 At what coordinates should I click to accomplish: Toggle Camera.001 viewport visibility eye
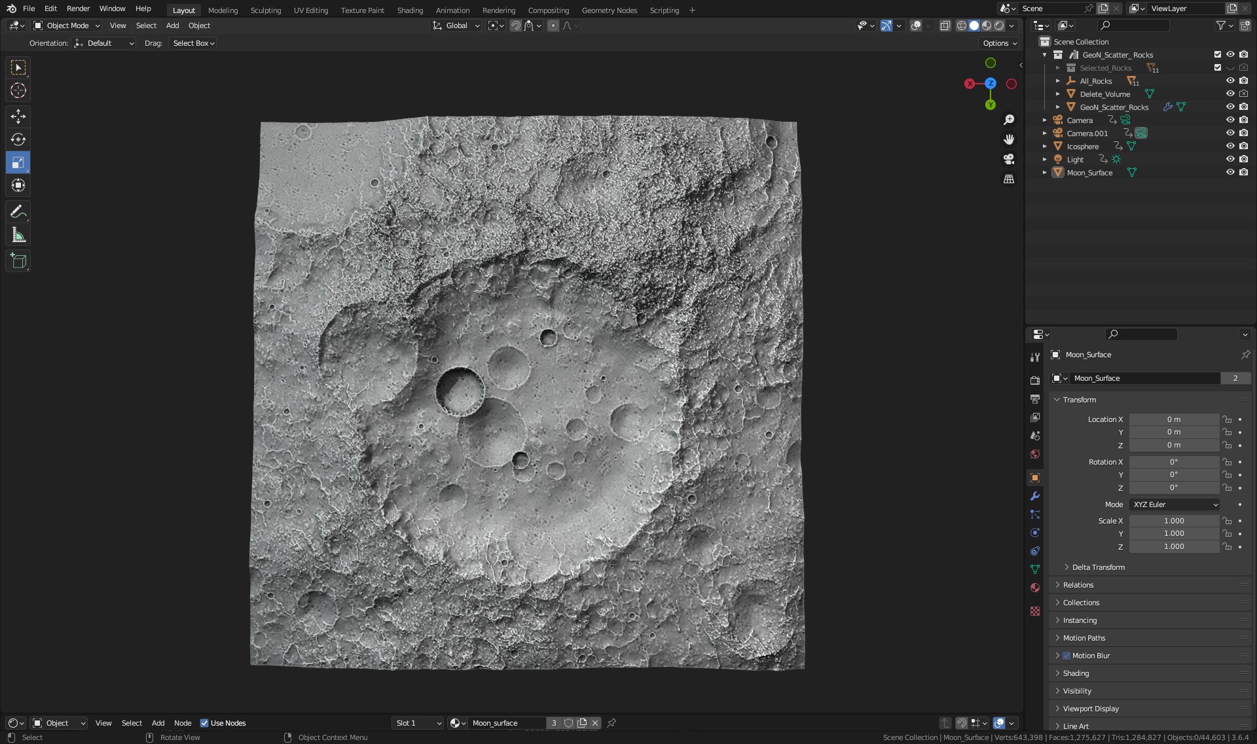coord(1230,133)
